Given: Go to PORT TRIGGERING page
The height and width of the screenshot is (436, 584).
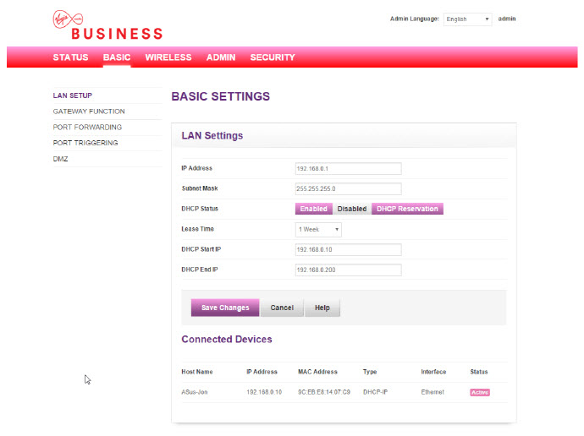Looking at the screenshot, I should (85, 143).
